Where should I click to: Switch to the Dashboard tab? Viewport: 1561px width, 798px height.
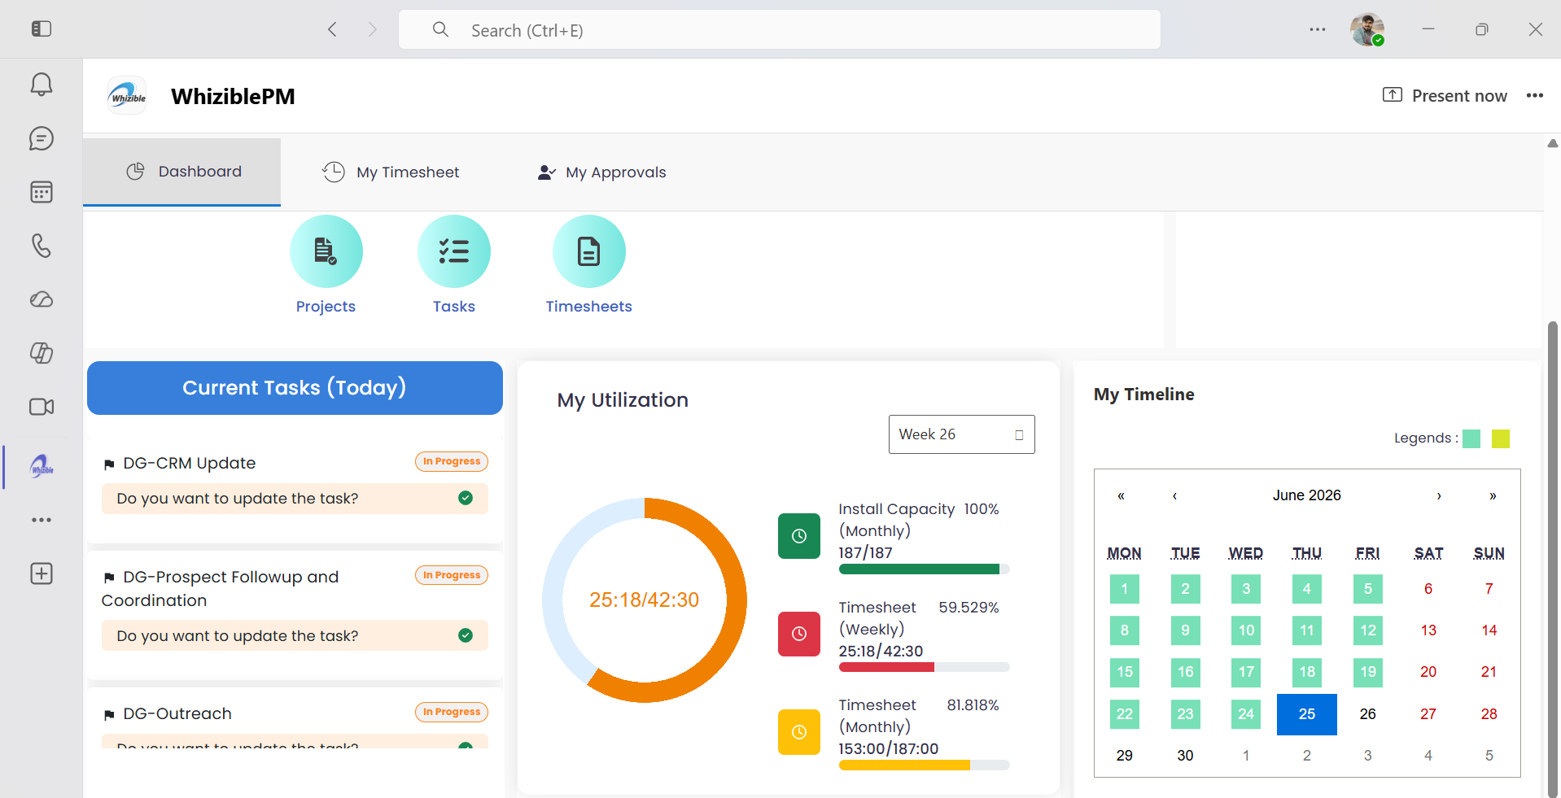point(182,172)
